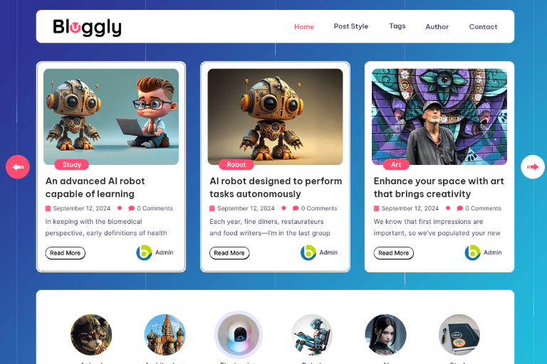Open the Contact page
Image resolution: width=547 pixels, height=364 pixels.
pos(483,27)
